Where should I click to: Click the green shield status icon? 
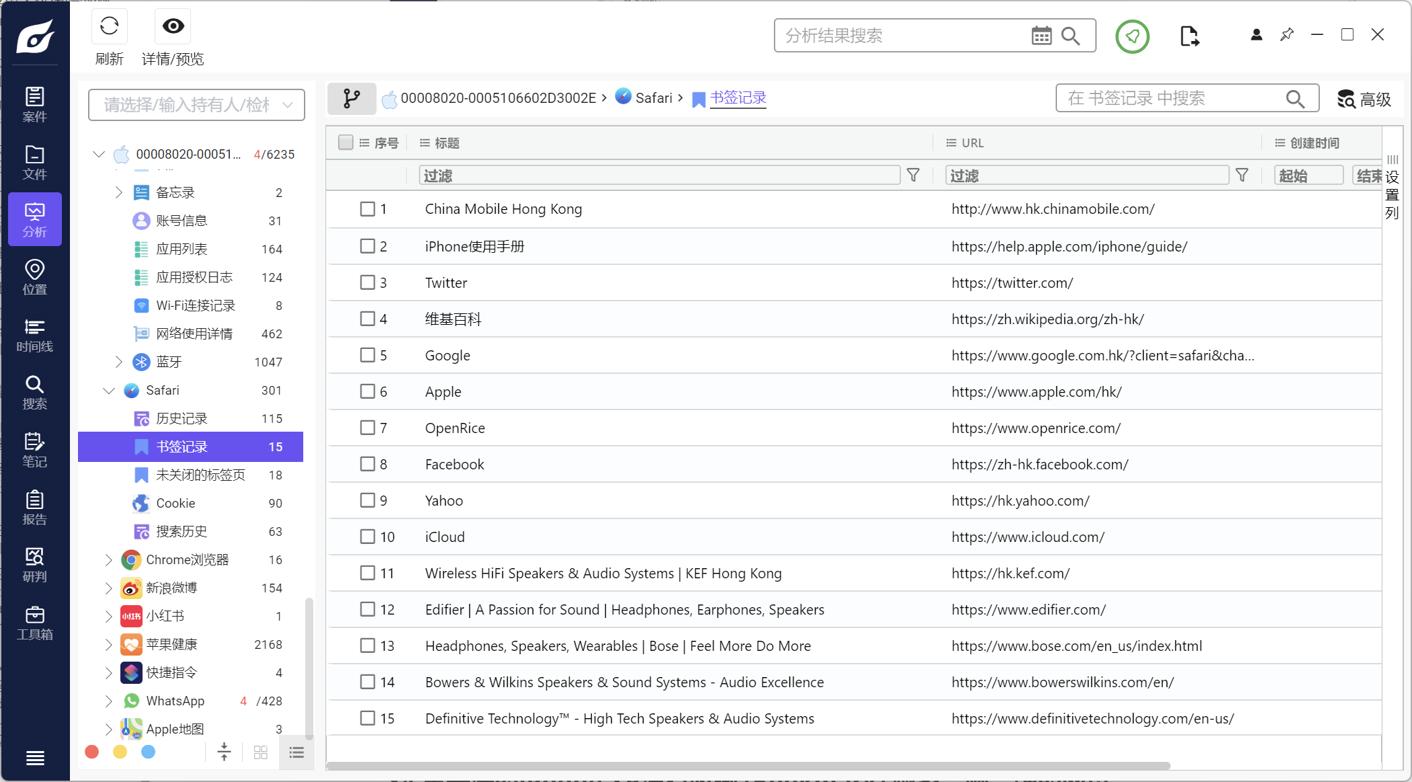1132,36
